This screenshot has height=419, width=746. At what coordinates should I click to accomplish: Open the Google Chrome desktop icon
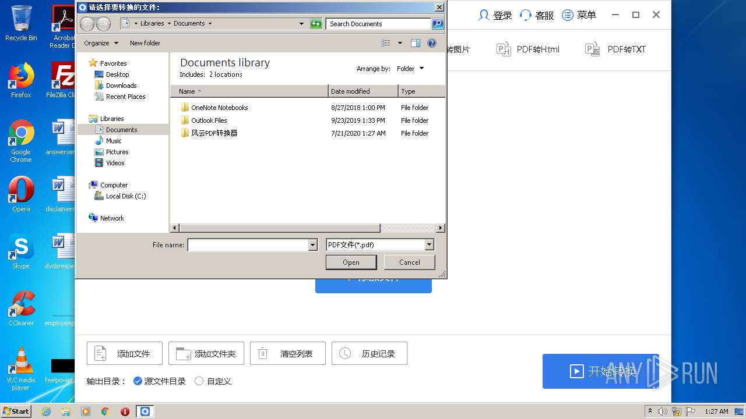(x=21, y=141)
